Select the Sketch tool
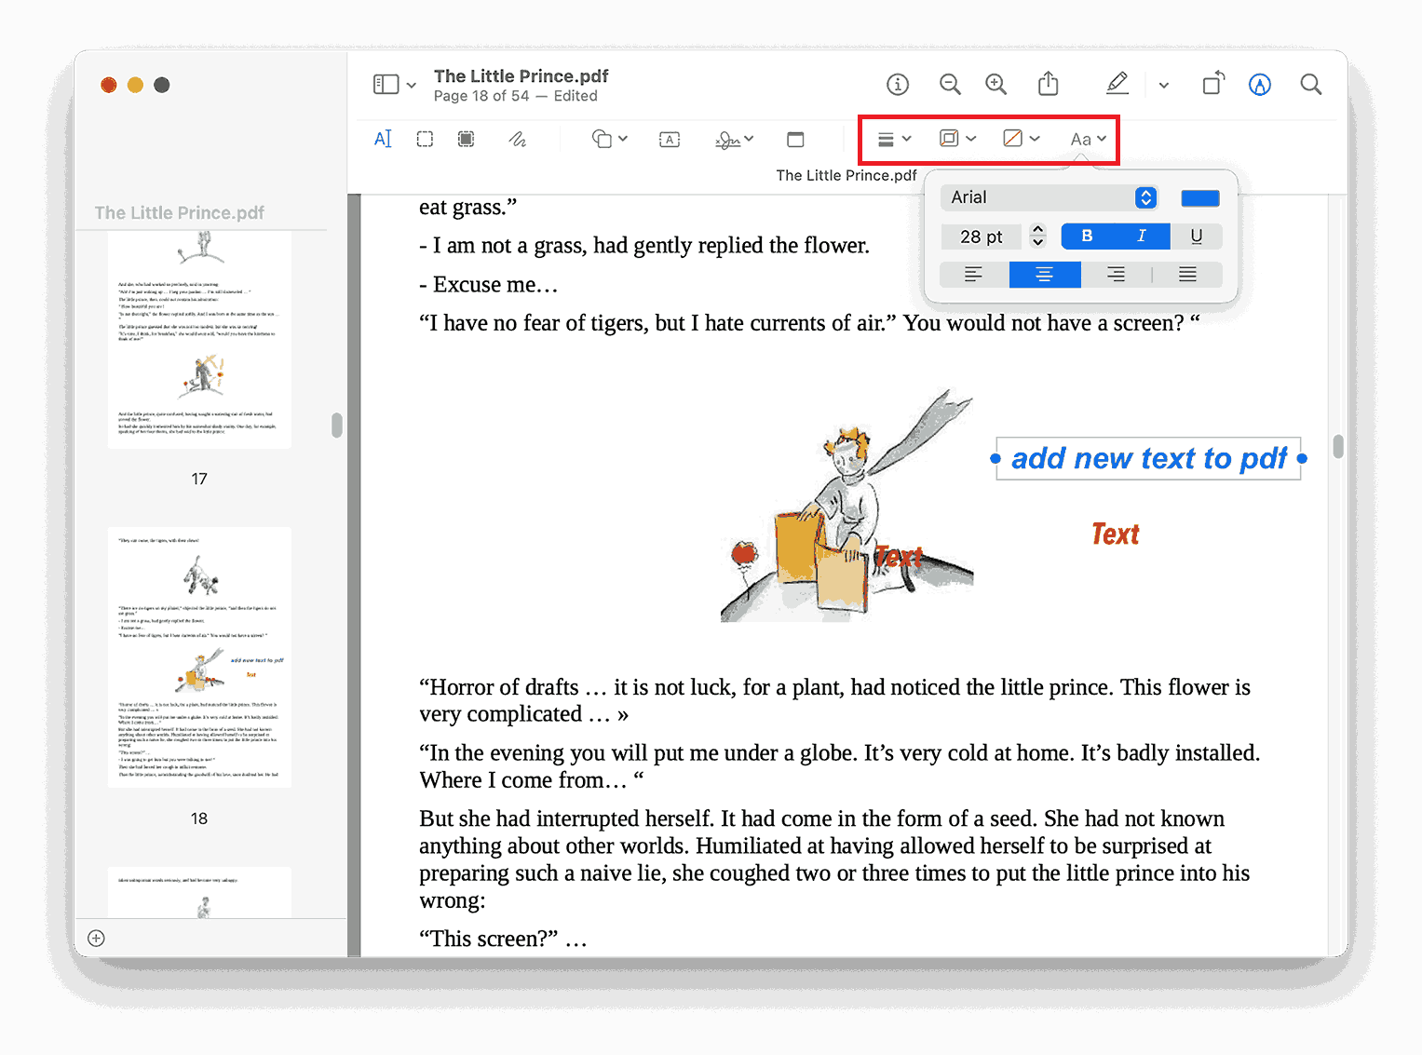This screenshot has height=1055, width=1422. tap(518, 138)
